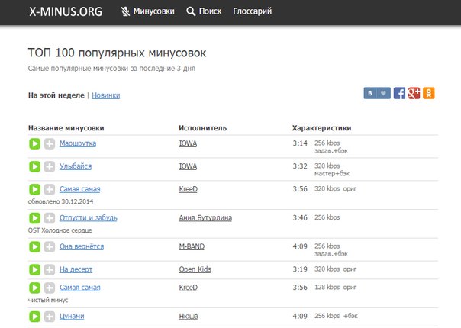The width and height of the screenshot is (461, 328).
Task: Open the Улыбайся track link
Action: 76,166
